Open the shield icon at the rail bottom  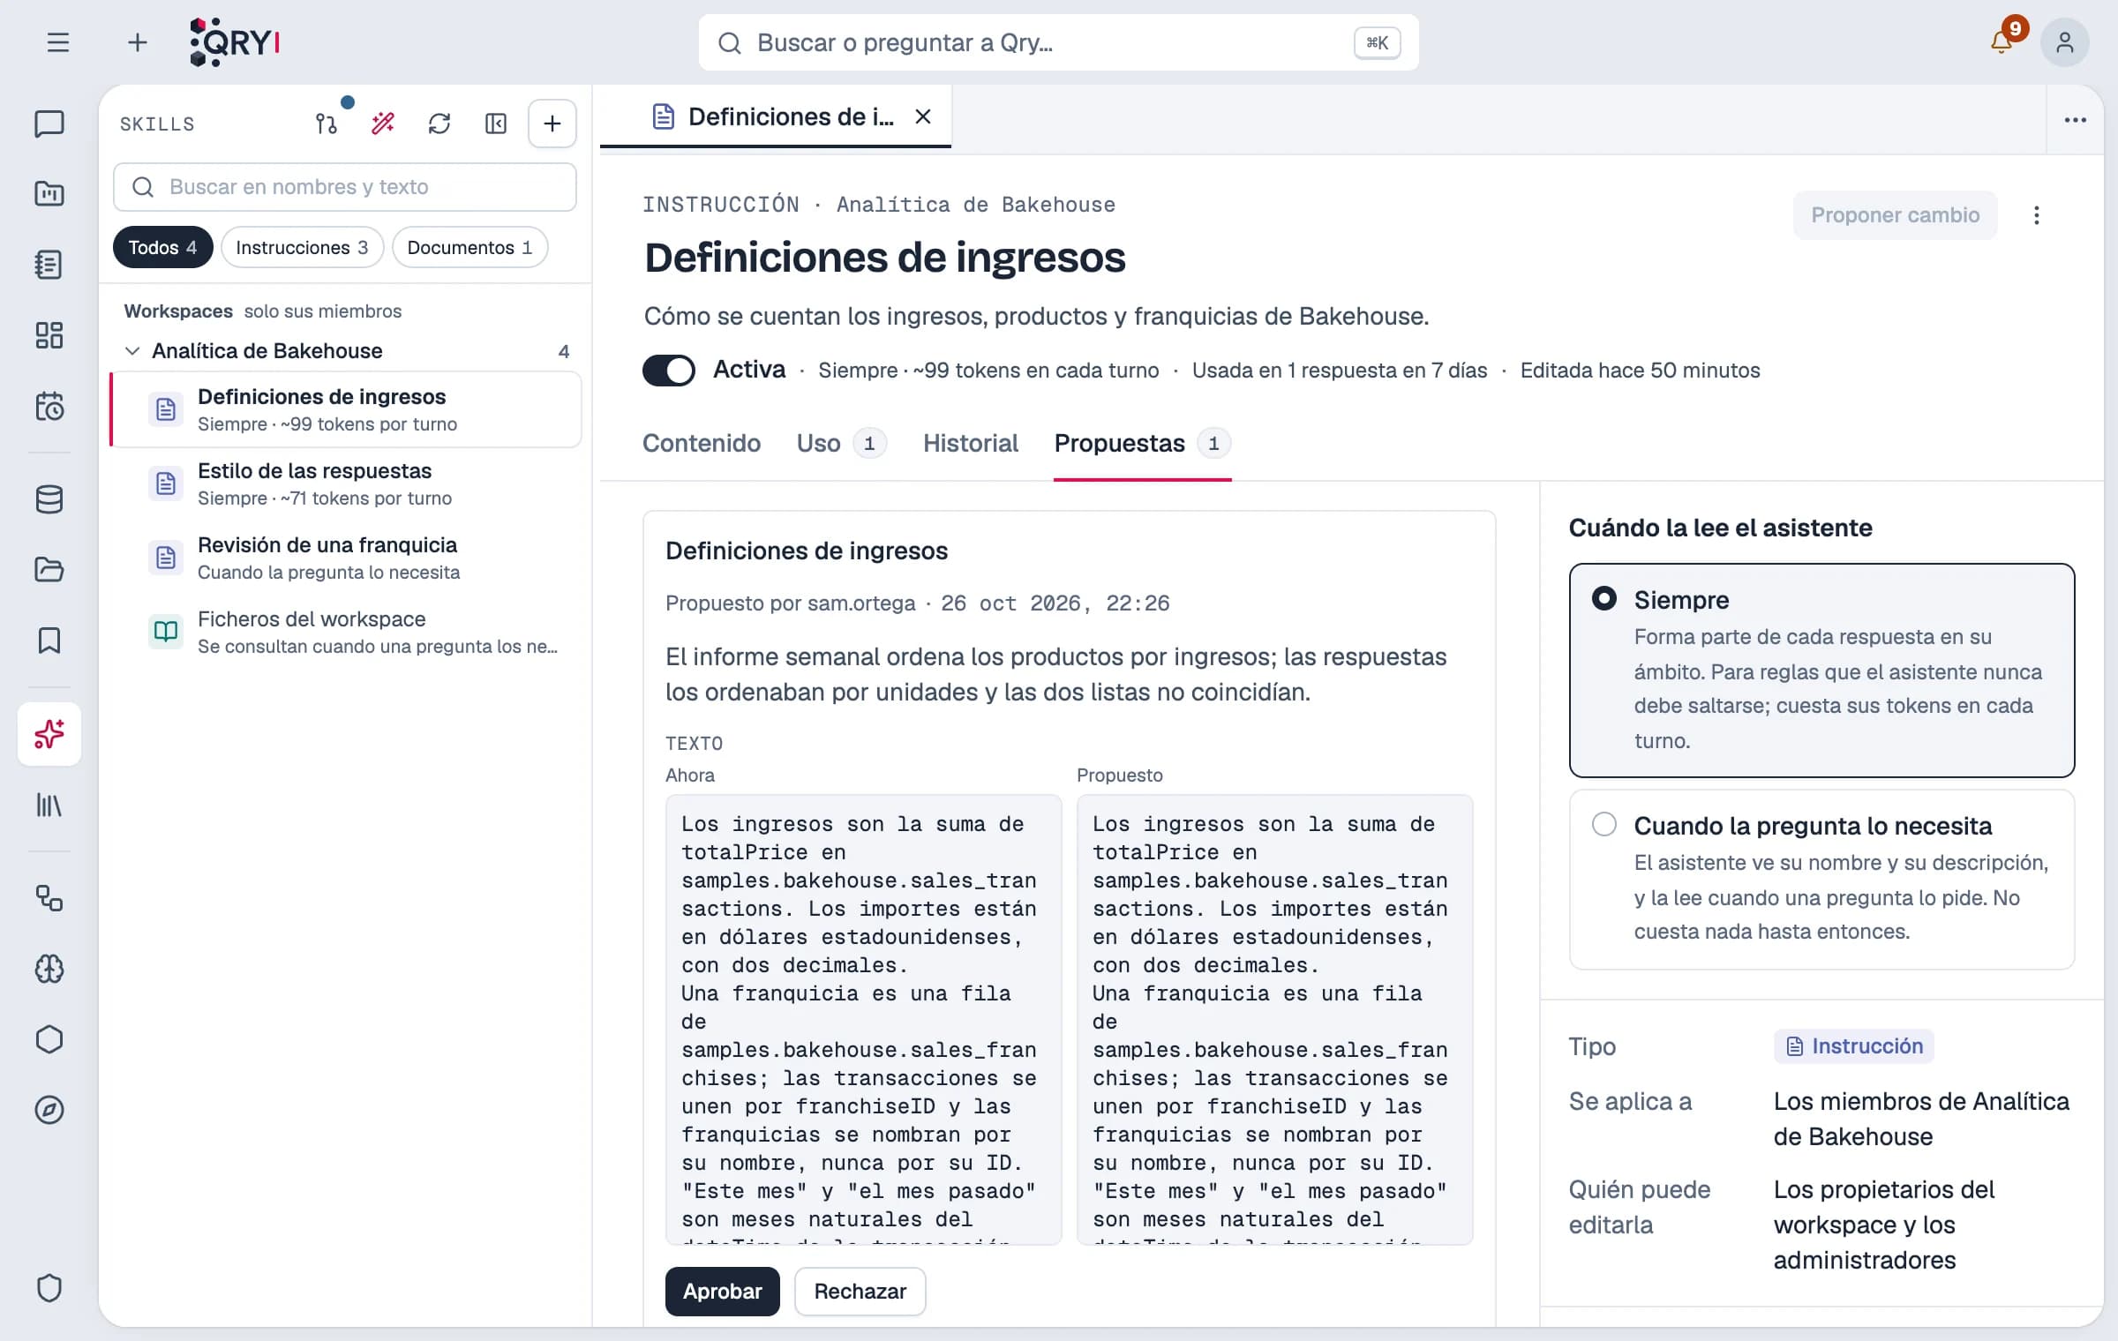pyautogui.click(x=49, y=1288)
